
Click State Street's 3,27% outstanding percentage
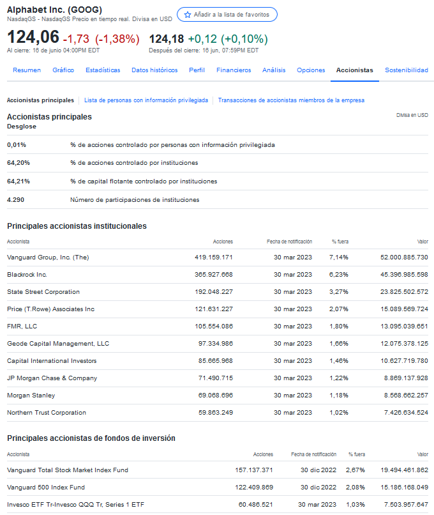point(339,292)
